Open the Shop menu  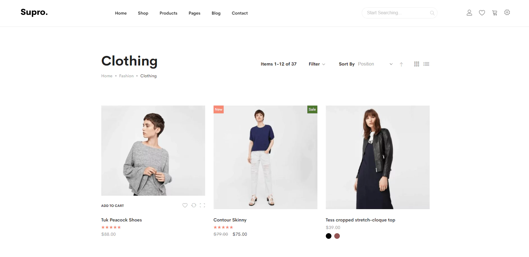pyautogui.click(x=143, y=13)
